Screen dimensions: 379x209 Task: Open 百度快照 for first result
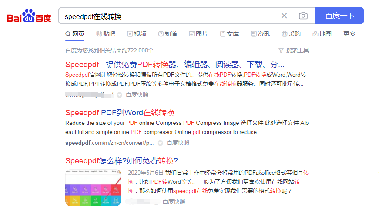click(137, 95)
